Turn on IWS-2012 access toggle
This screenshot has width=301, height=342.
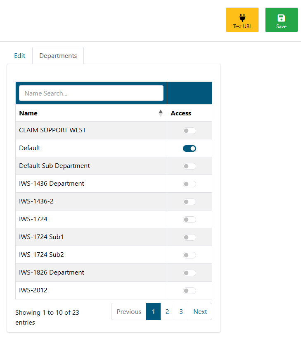point(189,291)
